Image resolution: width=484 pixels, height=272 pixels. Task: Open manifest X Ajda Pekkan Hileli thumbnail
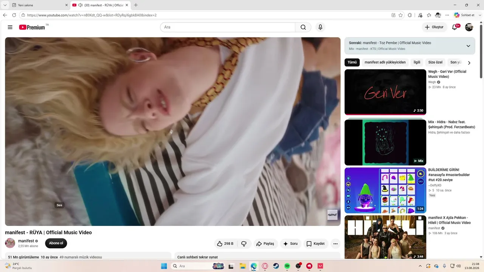pyautogui.click(x=385, y=237)
